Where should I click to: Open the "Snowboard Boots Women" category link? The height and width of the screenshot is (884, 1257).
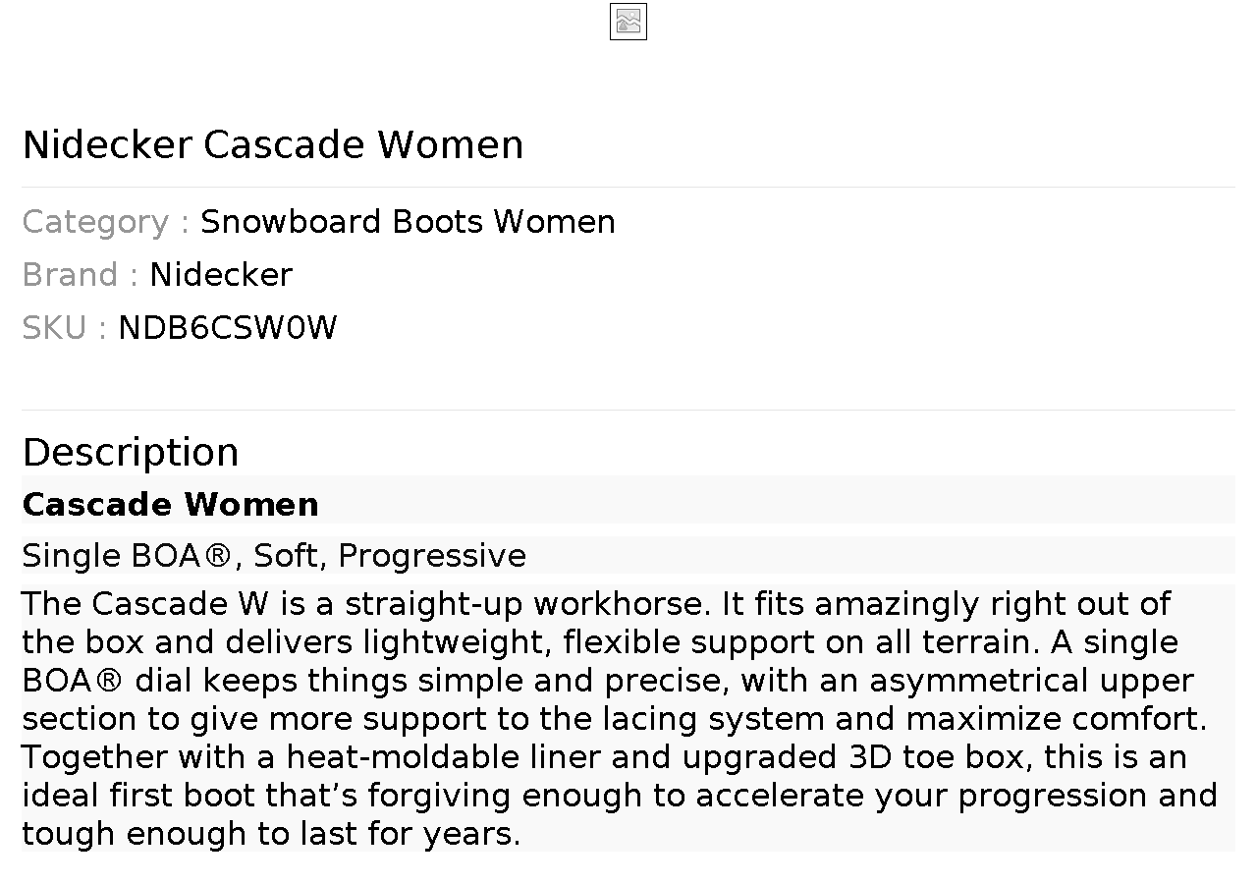(408, 222)
